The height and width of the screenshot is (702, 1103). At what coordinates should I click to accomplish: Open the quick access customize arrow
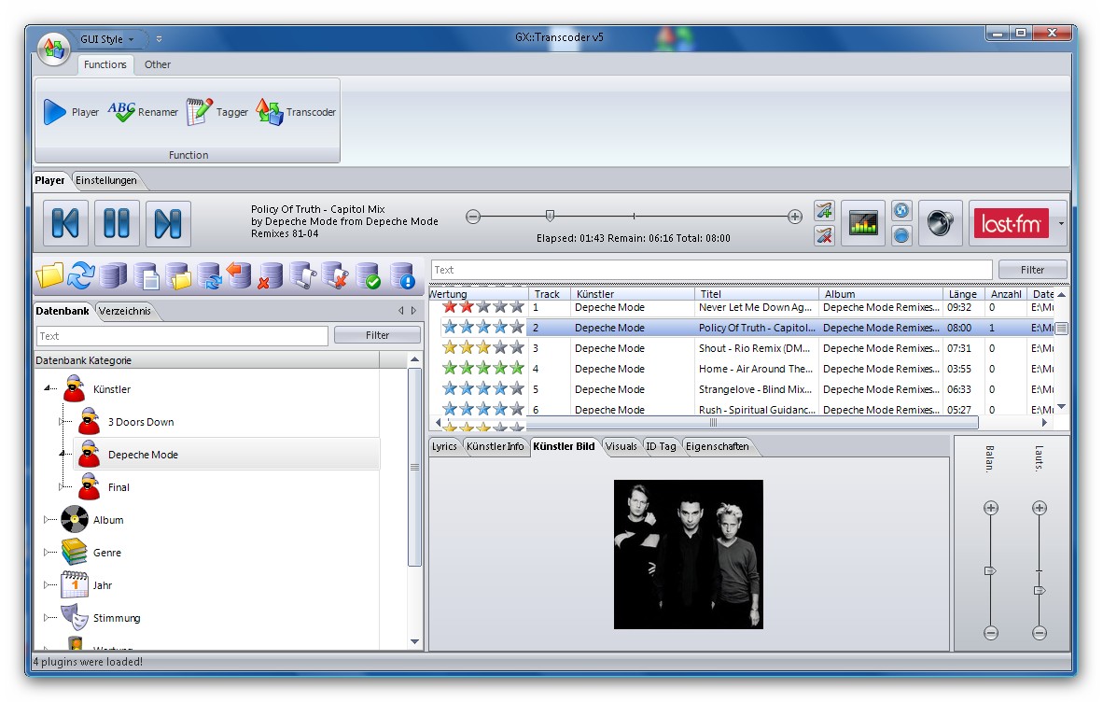[159, 39]
